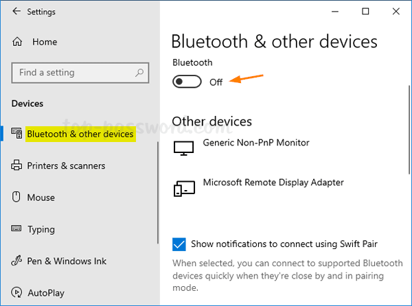
Task: Click the Pen & Windows Ink icon
Action: click(17, 261)
